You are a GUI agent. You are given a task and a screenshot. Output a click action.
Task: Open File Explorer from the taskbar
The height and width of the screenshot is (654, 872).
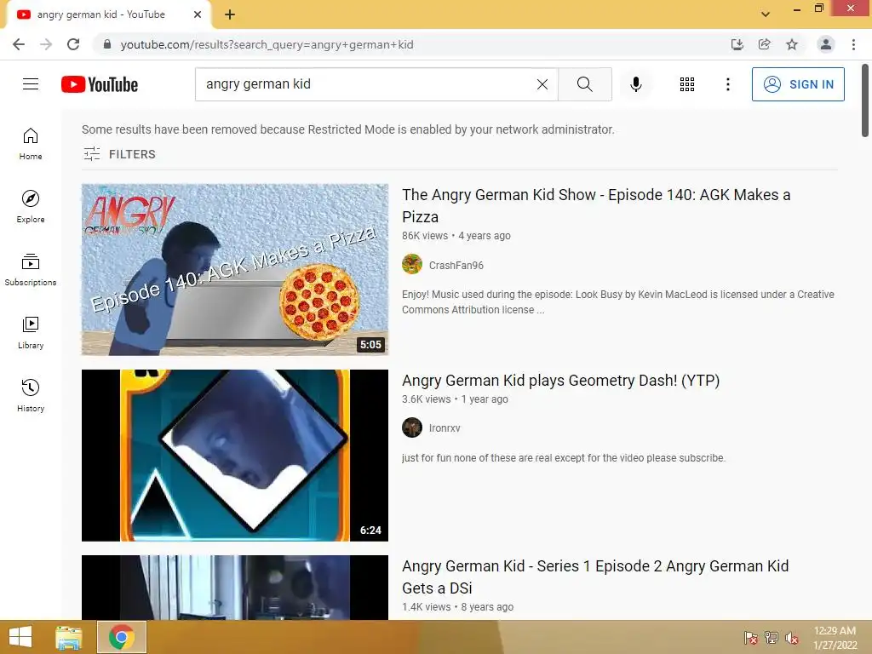69,637
